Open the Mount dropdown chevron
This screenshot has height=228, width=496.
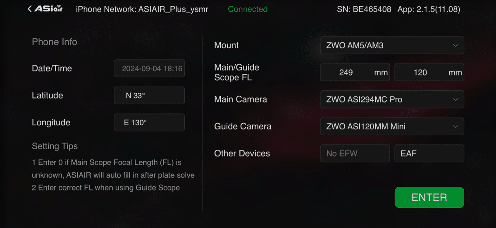[455, 45]
